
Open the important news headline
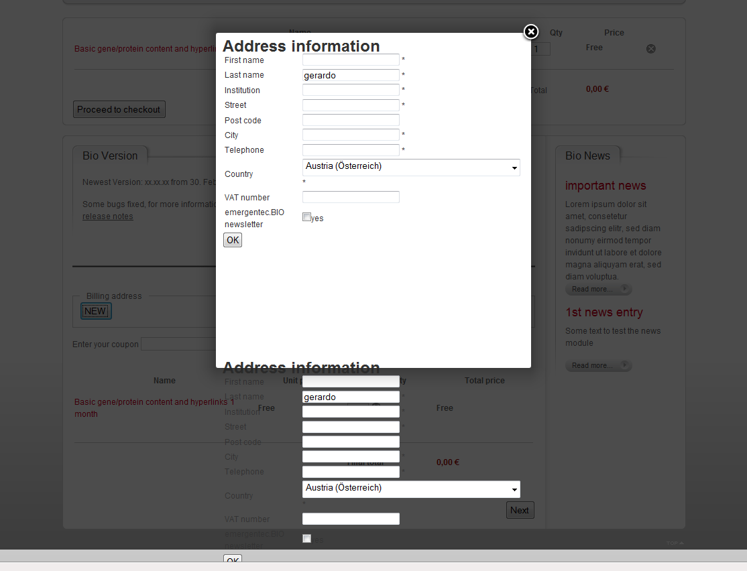point(606,186)
